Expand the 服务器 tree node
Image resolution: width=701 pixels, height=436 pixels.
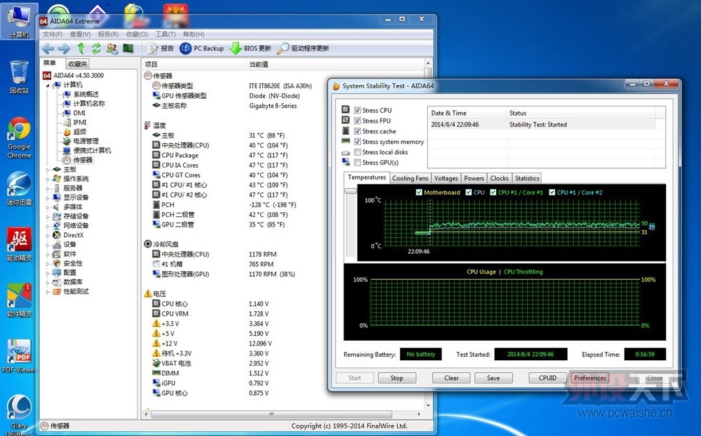click(x=48, y=188)
